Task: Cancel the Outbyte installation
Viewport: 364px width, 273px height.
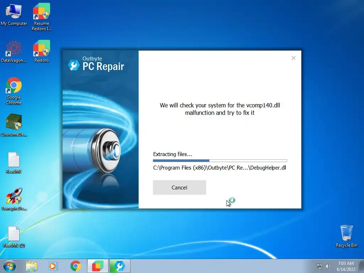Action: point(180,188)
